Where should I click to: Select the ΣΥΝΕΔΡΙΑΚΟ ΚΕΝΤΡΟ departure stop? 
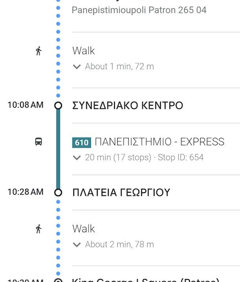pyautogui.click(x=127, y=105)
